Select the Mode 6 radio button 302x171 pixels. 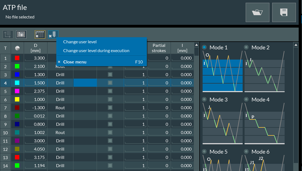[246, 152]
